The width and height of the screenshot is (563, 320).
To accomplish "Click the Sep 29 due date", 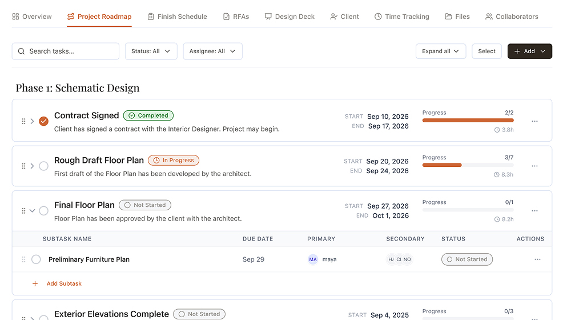I will click(x=254, y=259).
